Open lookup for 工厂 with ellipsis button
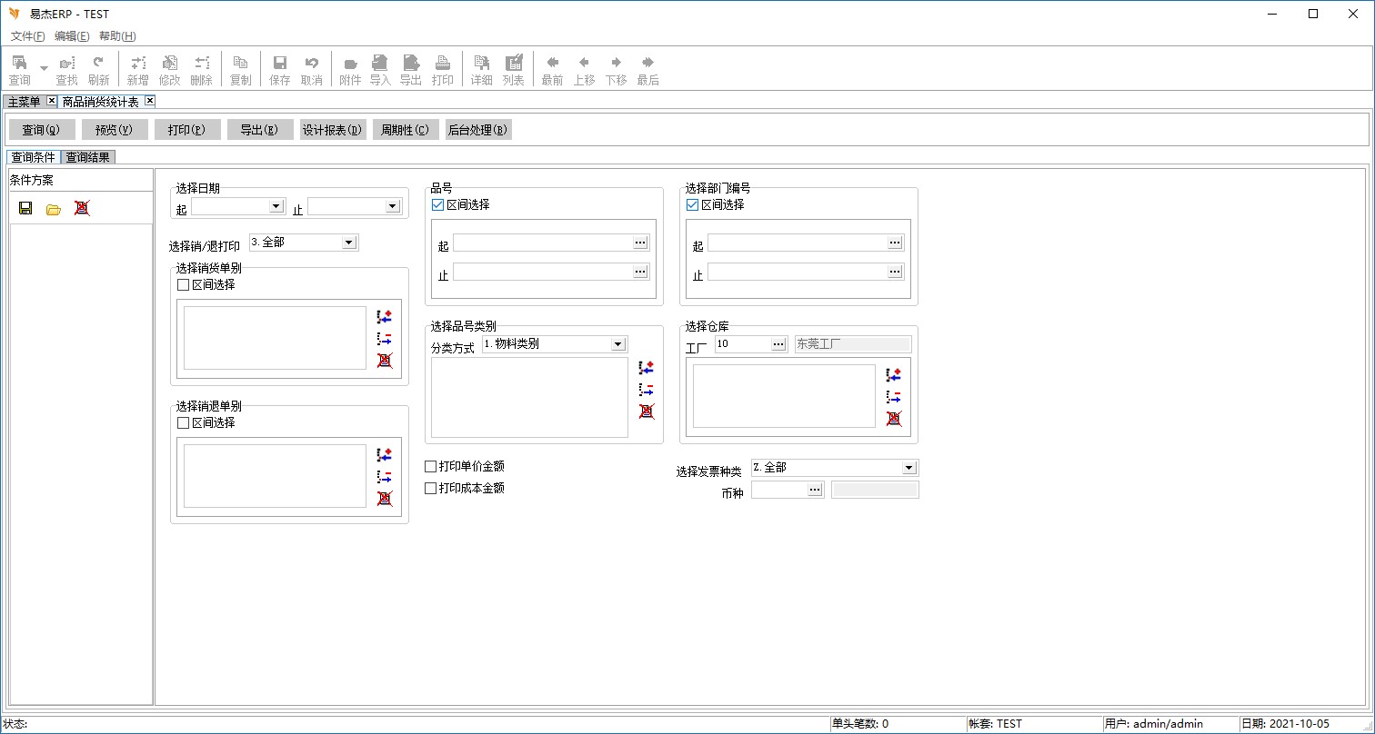Viewport: 1375px width, 734px height. tap(778, 344)
